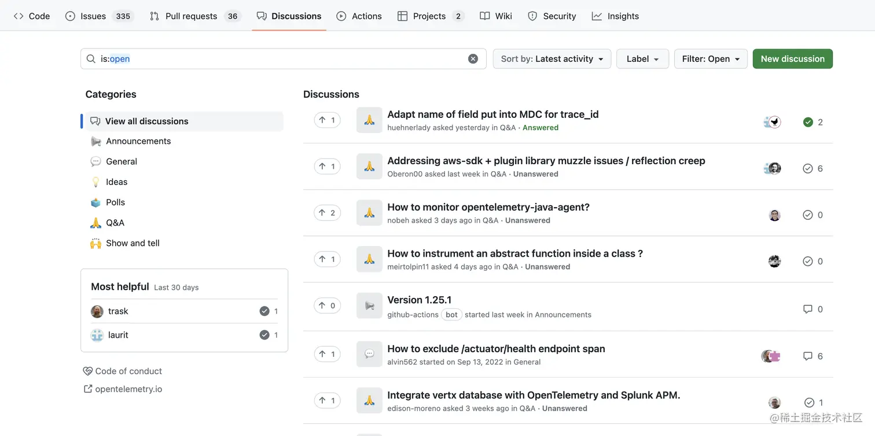This screenshot has width=875, height=436.
Task: Open the Filter: Open dropdown
Action: click(x=711, y=59)
